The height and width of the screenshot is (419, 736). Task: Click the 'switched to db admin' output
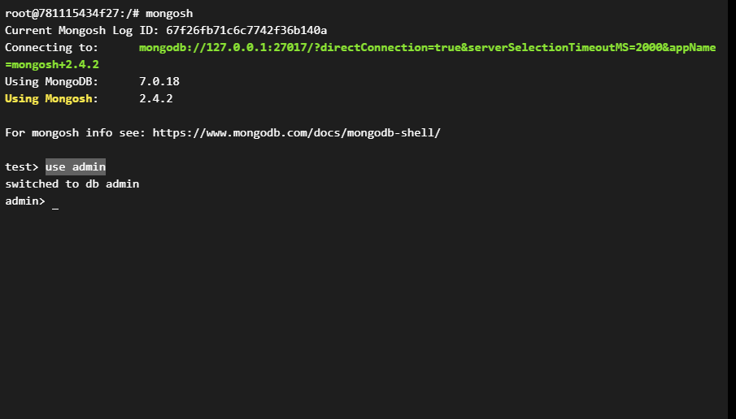[x=72, y=184]
